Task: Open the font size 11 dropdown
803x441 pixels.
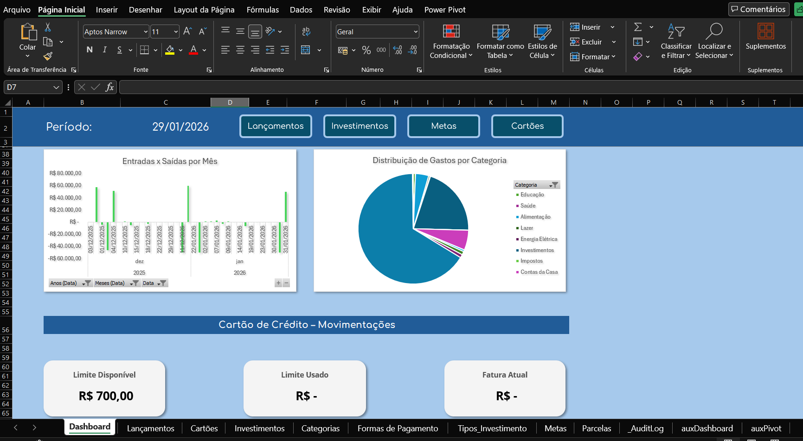Action: pyautogui.click(x=176, y=31)
